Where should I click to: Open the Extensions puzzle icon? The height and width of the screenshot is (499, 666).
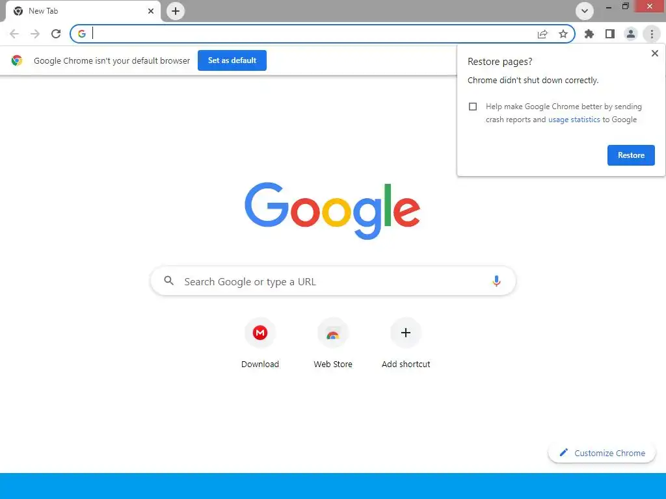589,34
